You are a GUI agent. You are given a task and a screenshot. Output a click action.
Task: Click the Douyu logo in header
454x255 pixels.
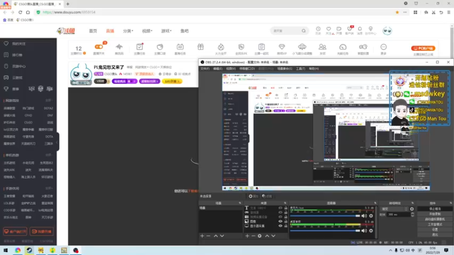pos(66,31)
